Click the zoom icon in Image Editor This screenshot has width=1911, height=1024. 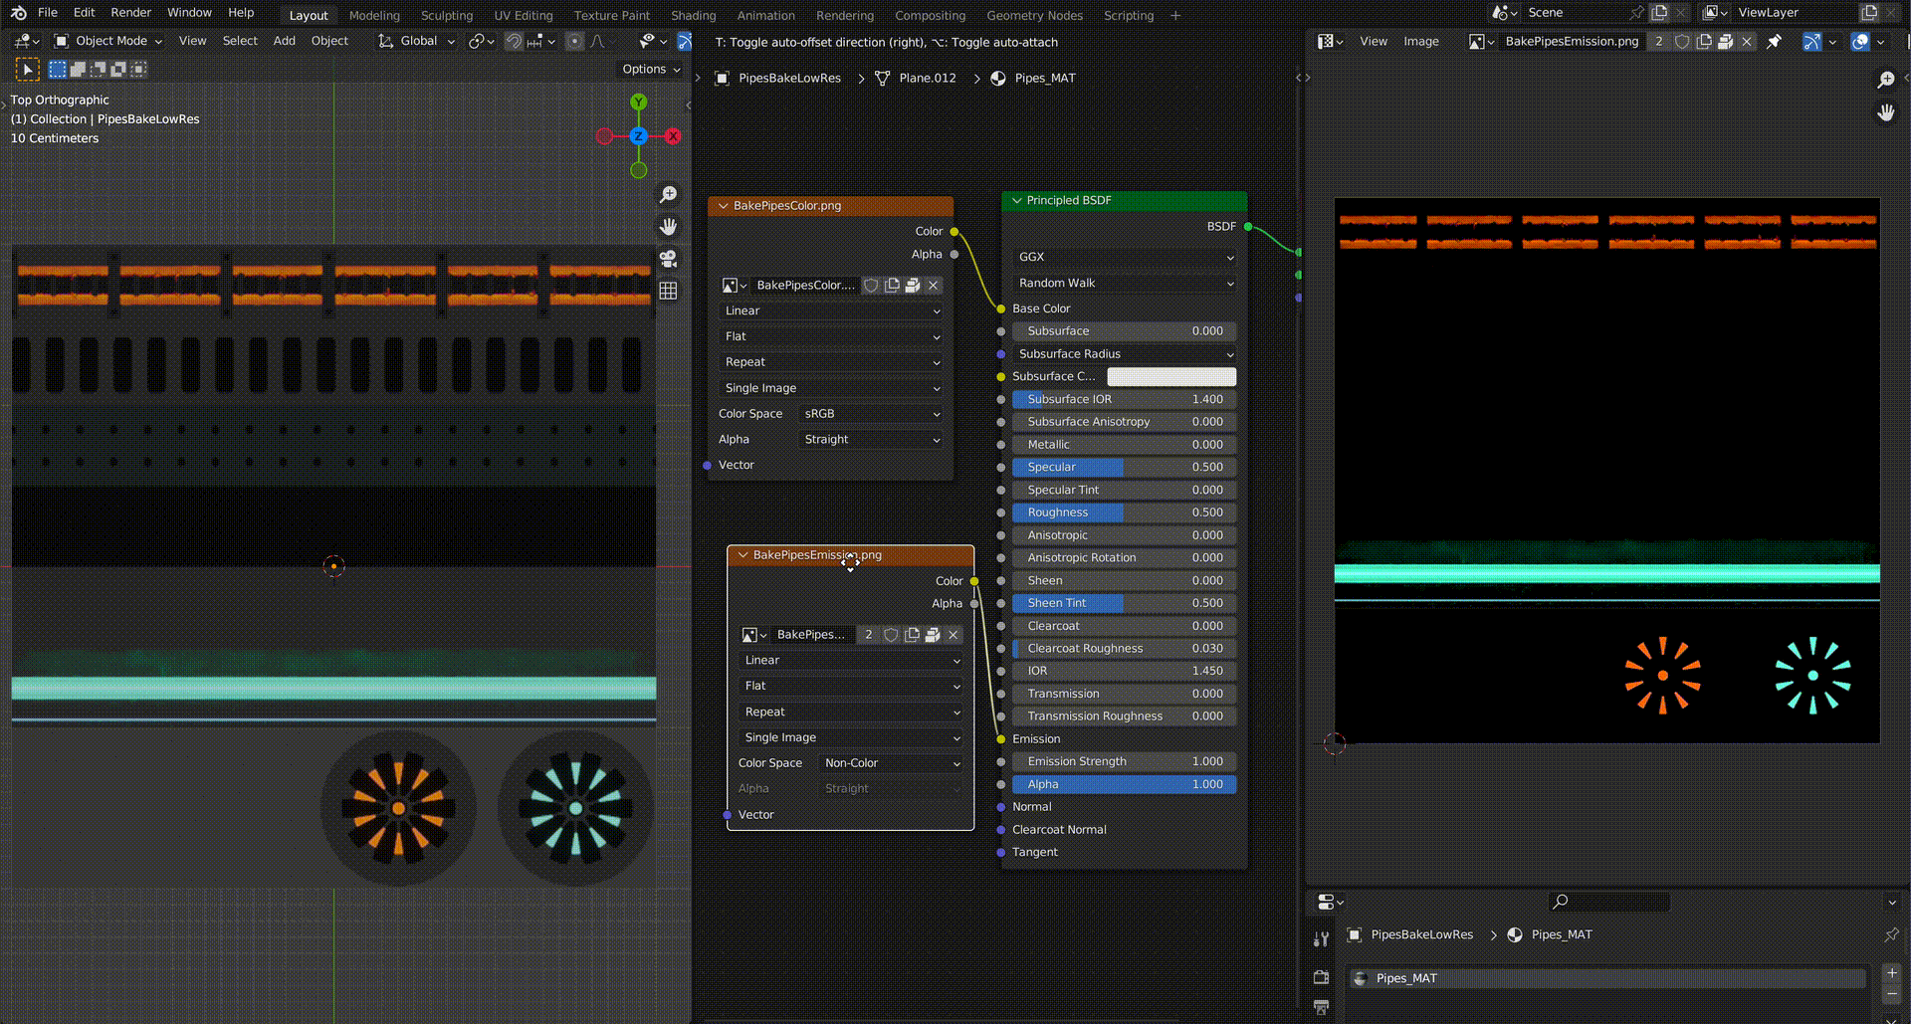[1885, 80]
